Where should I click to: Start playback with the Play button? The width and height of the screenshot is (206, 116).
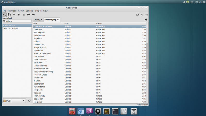point(19,15)
